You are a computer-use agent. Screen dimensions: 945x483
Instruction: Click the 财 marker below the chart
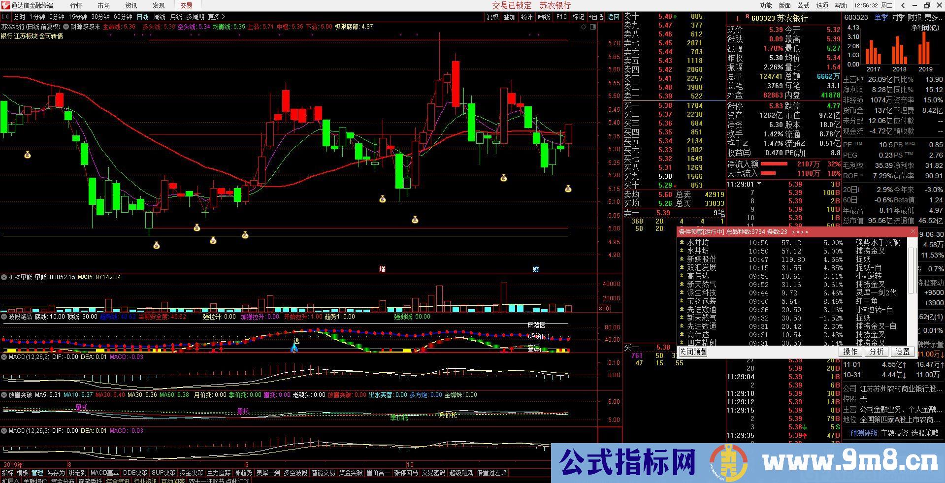click(x=536, y=269)
